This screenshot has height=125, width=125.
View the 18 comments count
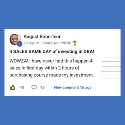[x=42, y=87]
